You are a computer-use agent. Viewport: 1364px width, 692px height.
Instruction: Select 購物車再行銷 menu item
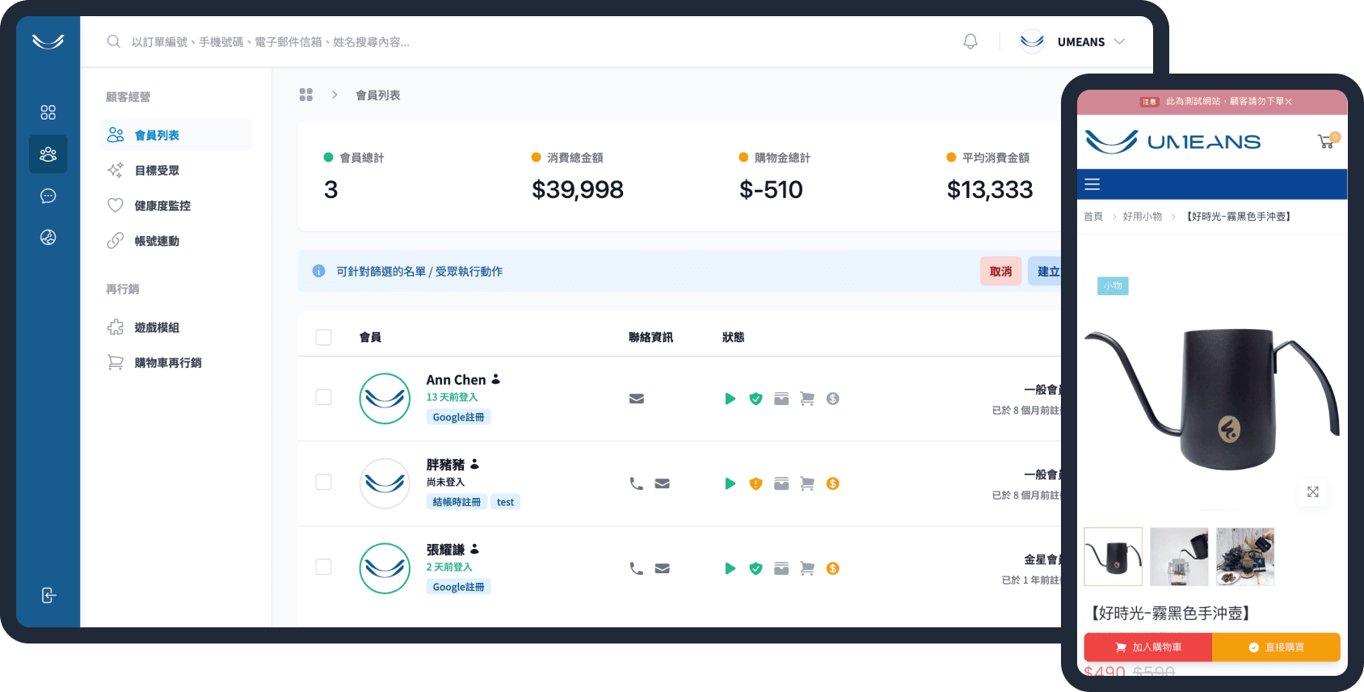tap(167, 363)
